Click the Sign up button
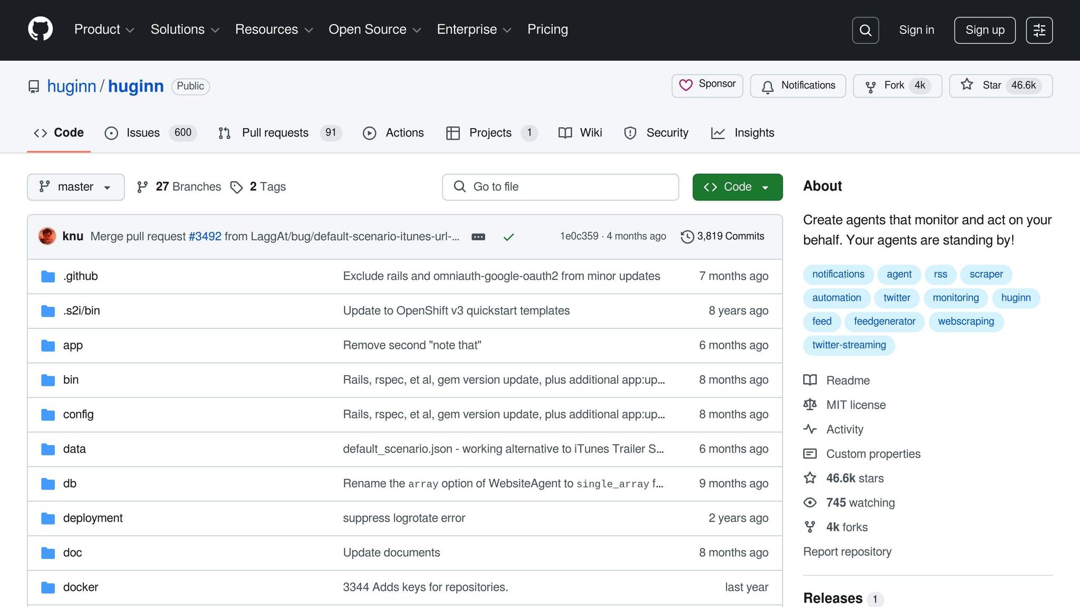This screenshot has width=1080, height=607. coord(985,30)
